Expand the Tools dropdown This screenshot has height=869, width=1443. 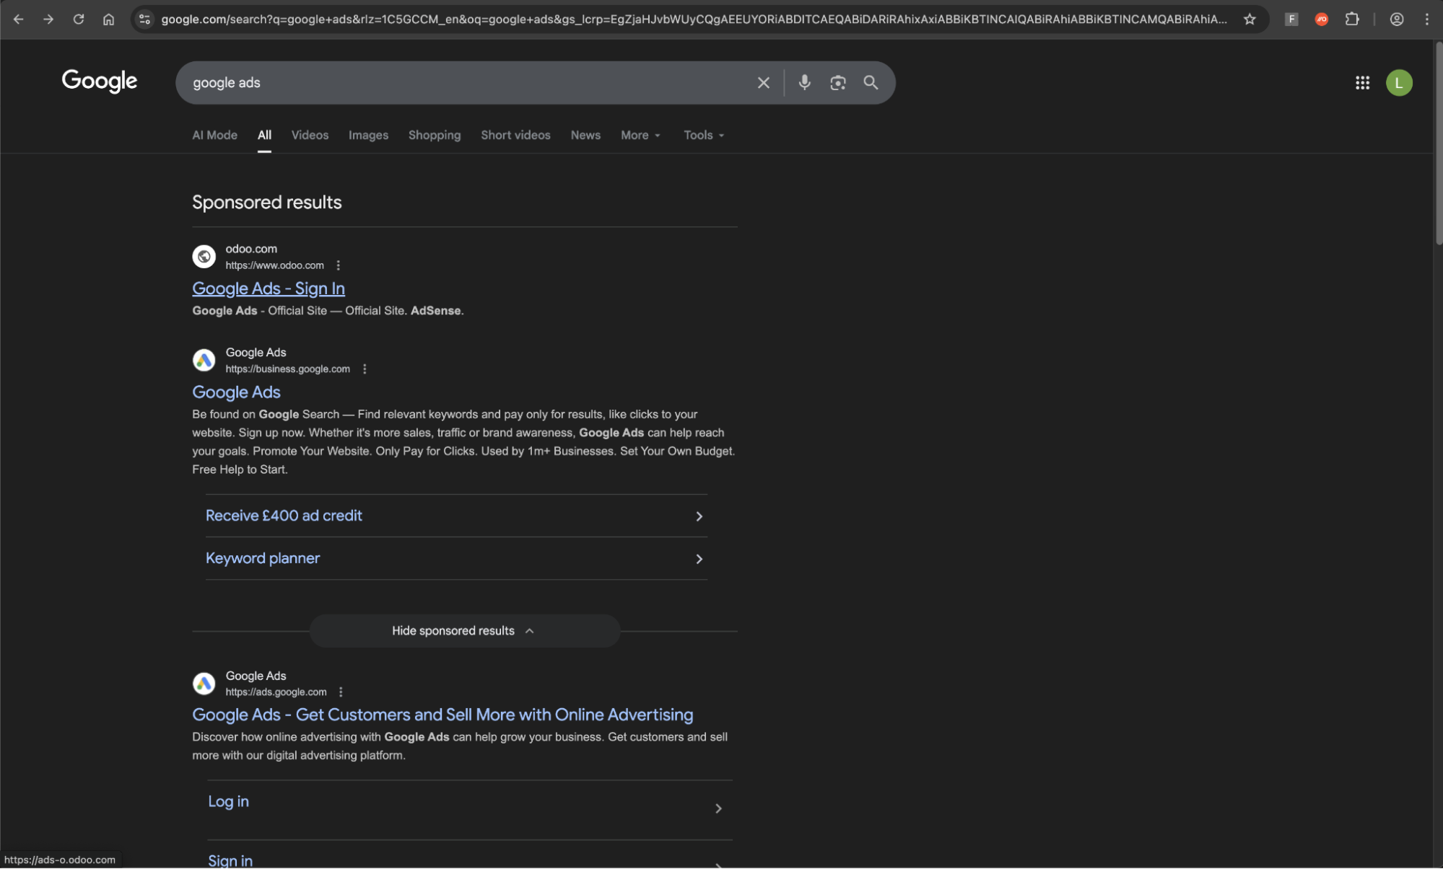tap(702, 135)
